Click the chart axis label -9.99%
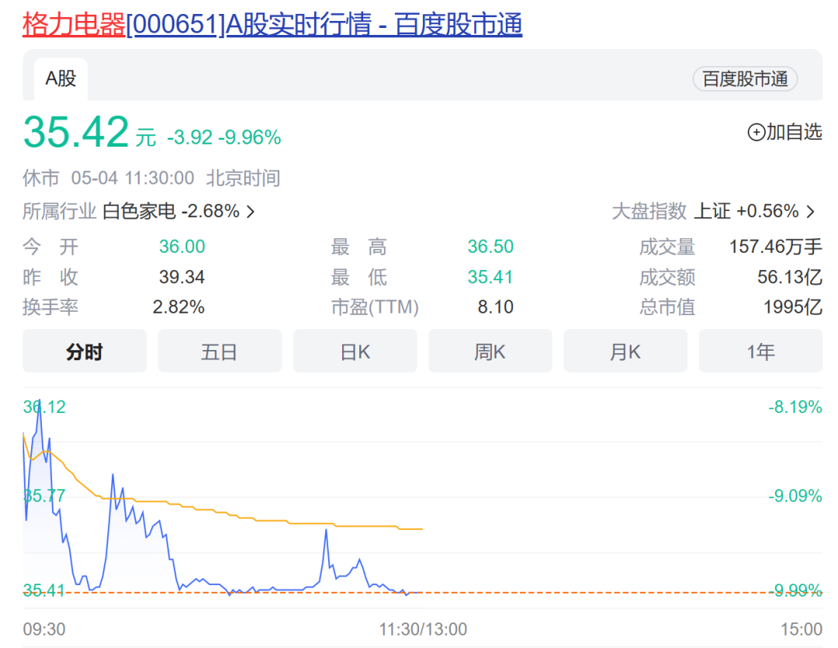Viewport: 838px width, 648px height. [x=795, y=591]
